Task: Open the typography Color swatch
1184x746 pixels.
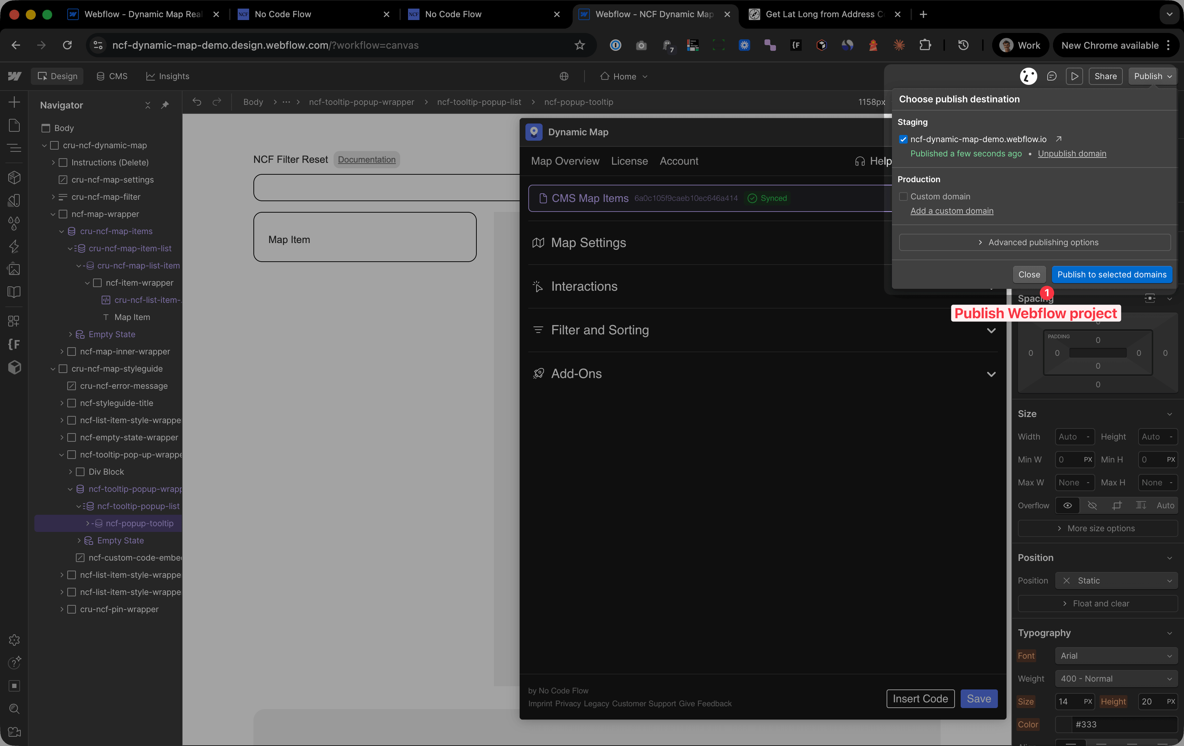Action: click(x=1064, y=725)
